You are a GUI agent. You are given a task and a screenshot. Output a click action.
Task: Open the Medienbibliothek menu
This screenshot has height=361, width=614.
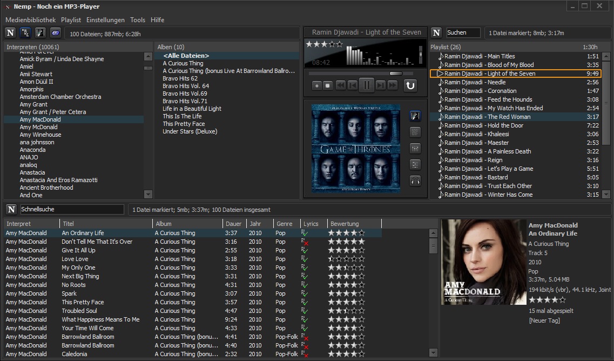31,20
